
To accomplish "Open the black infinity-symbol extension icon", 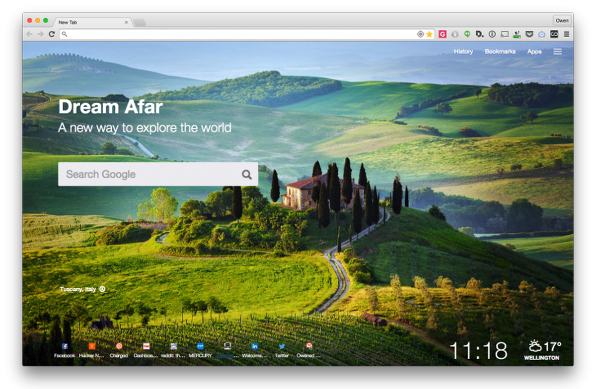I will point(554,34).
